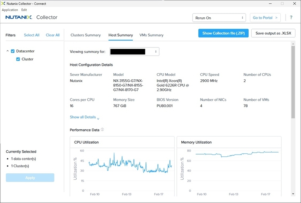
Task: Expand Show all Details
Action: (84, 117)
